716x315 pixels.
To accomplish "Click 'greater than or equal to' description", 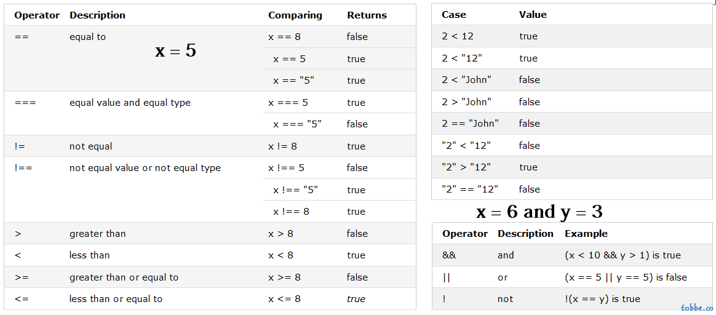I will tap(124, 277).
